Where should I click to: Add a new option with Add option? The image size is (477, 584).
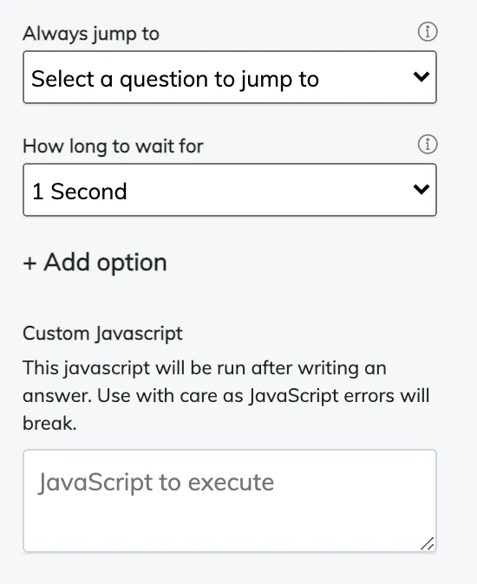click(95, 263)
